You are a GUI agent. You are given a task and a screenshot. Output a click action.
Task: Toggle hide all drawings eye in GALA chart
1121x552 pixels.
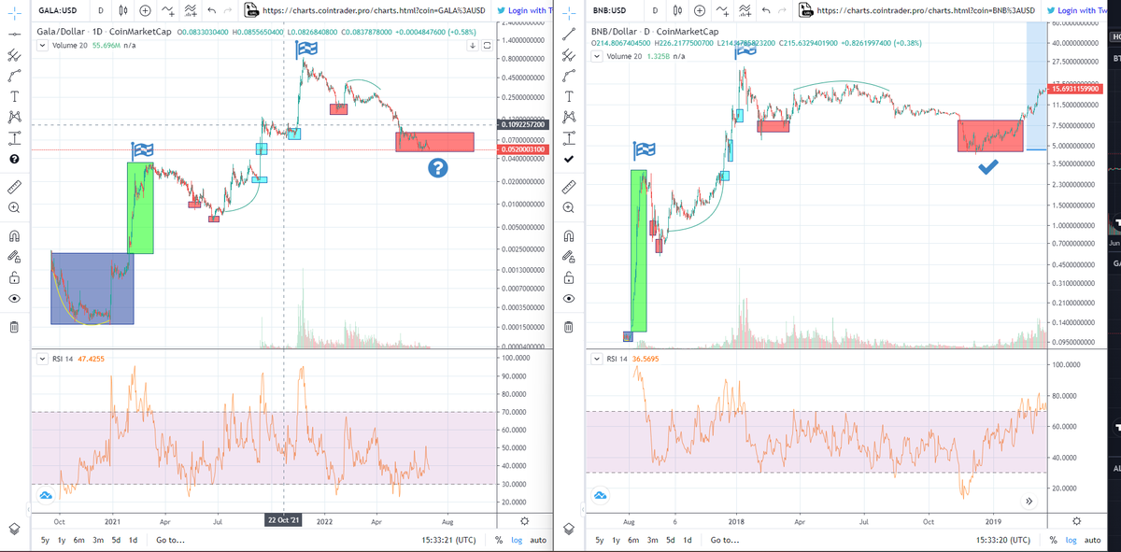point(14,299)
